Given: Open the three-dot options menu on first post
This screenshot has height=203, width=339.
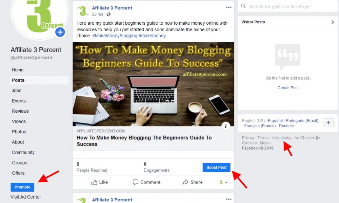Looking at the screenshot, I should tap(229, 7).
